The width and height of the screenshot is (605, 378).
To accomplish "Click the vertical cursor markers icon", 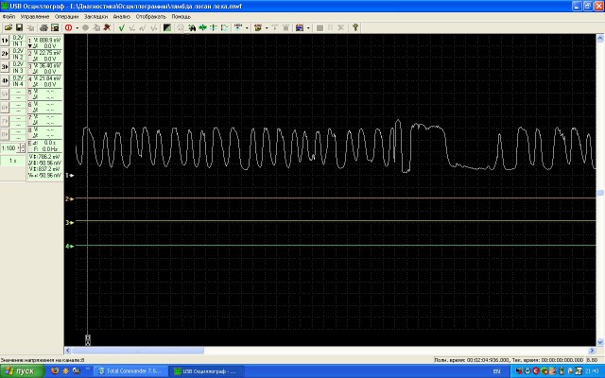I will tap(214, 27).
